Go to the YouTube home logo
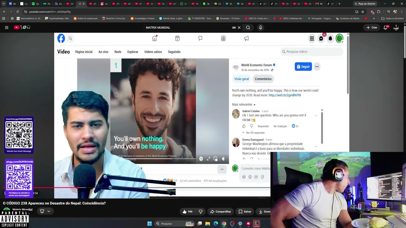 (x=22, y=28)
